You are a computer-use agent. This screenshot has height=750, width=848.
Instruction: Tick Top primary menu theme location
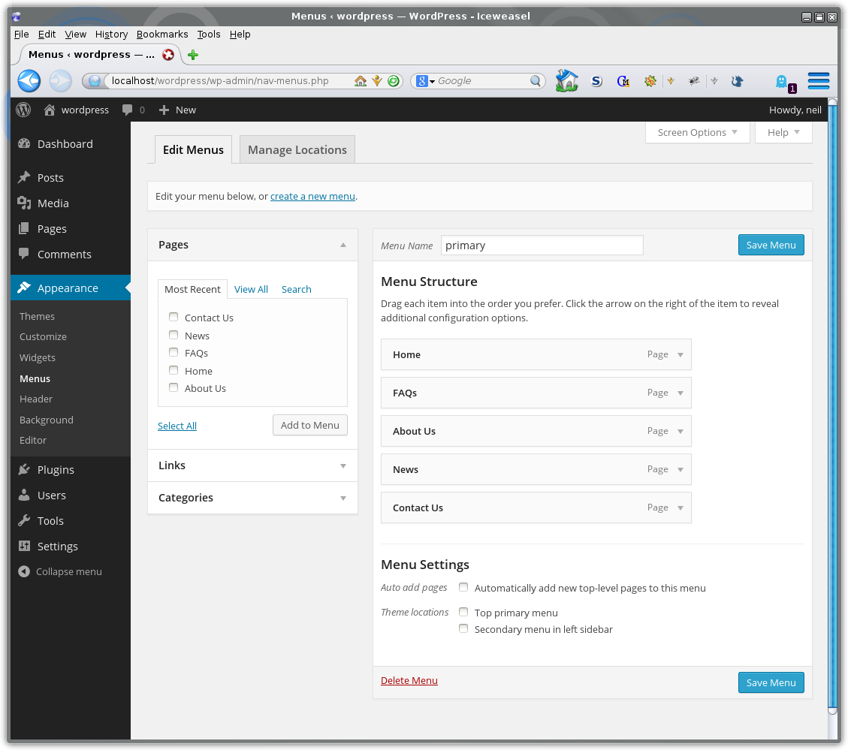coord(463,612)
